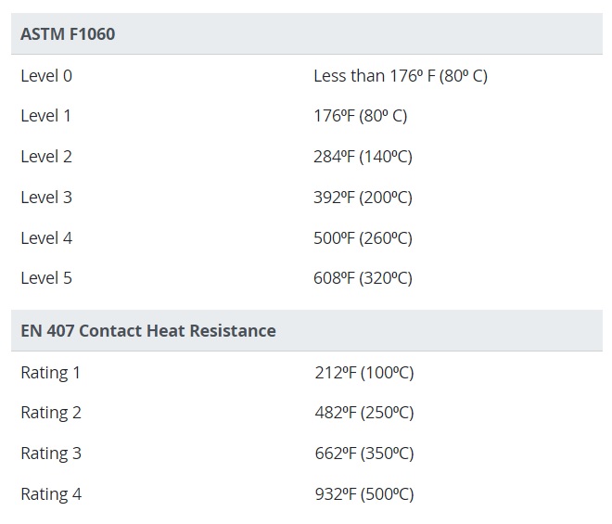Select the Rating 4 row label
Viewport: 612px width, 524px height.
[x=51, y=494]
